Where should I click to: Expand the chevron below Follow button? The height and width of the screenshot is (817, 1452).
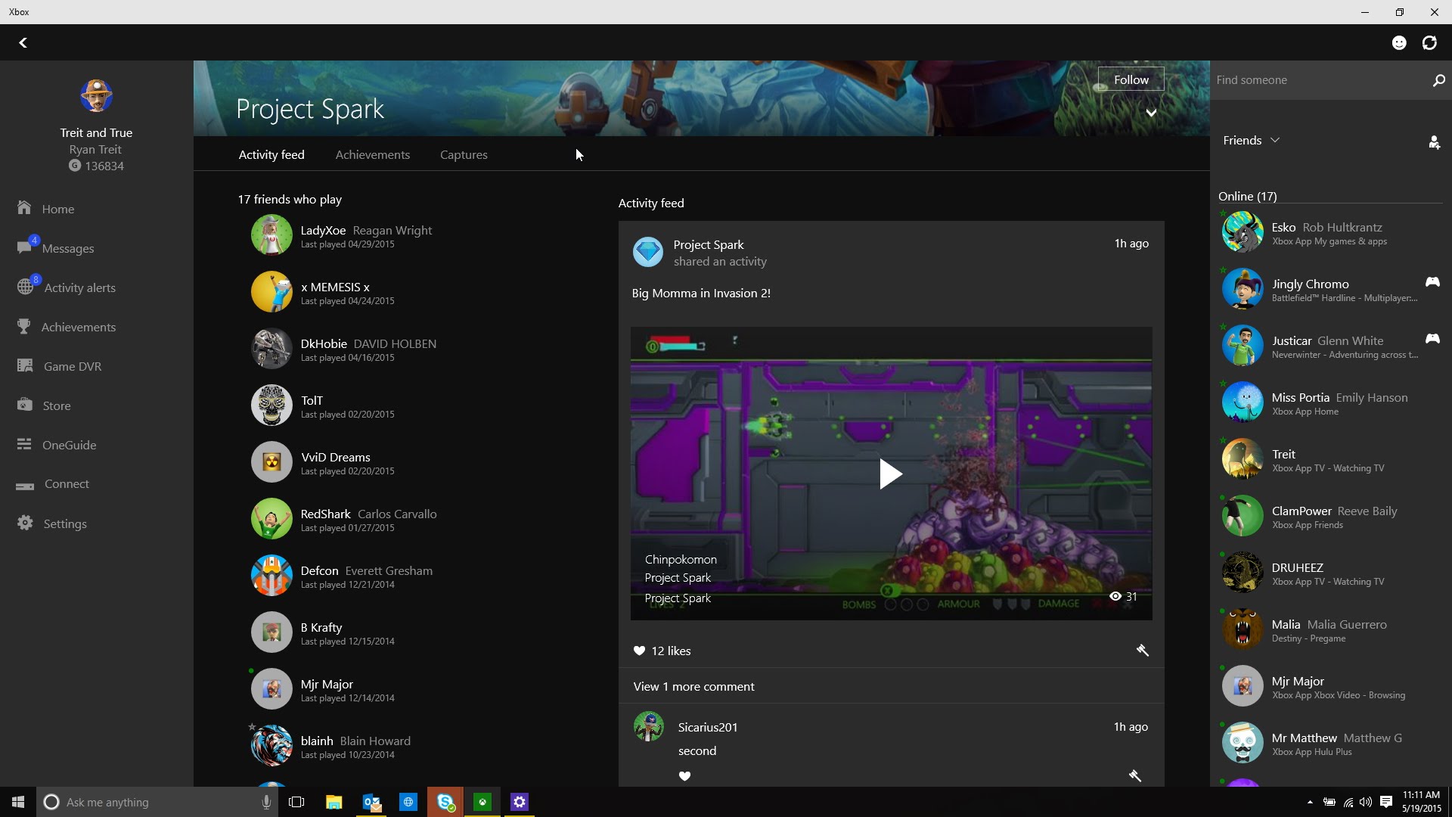[x=1151, y=113]
